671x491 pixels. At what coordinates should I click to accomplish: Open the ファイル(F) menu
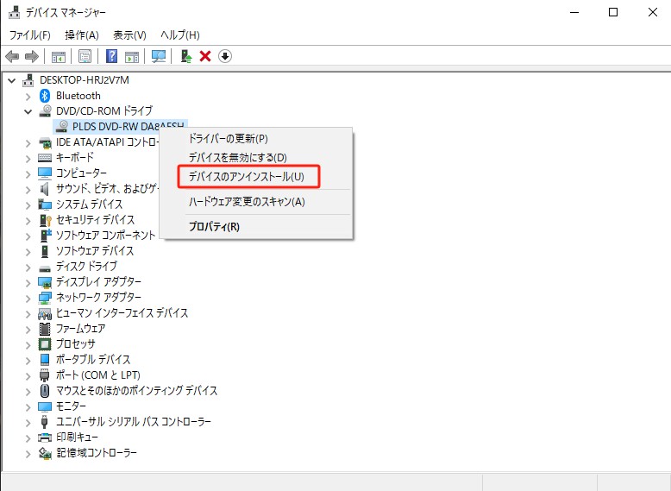pos(29,35)
